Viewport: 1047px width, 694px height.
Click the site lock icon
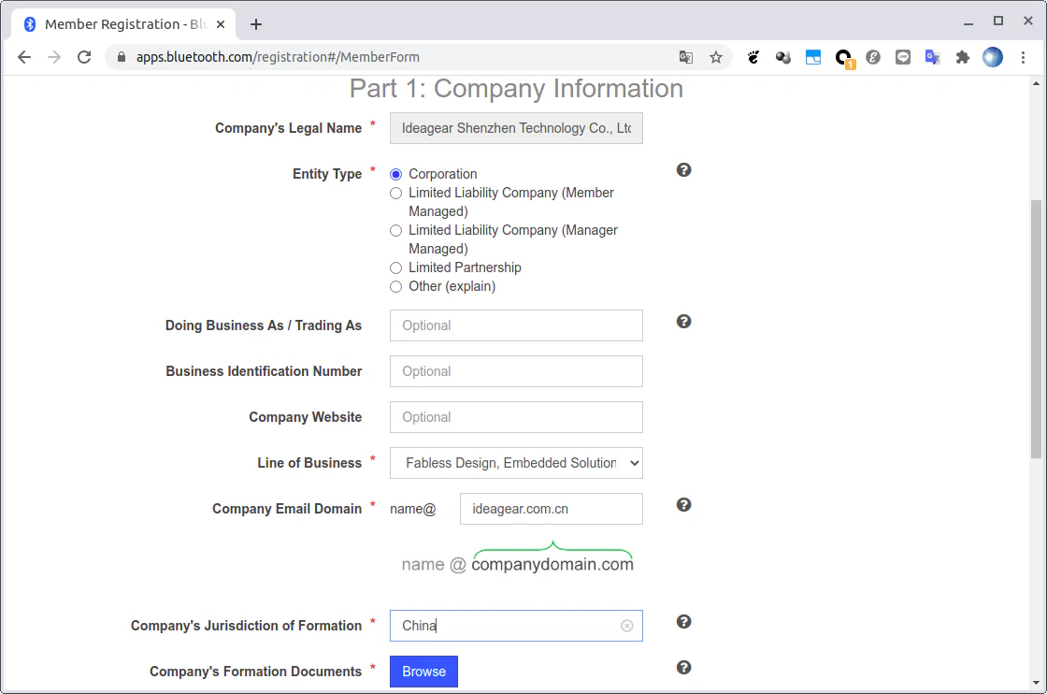click(121, 57)
